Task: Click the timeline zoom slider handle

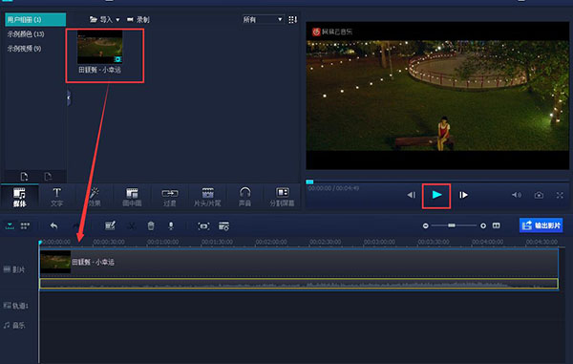Action: pos(452,225)
